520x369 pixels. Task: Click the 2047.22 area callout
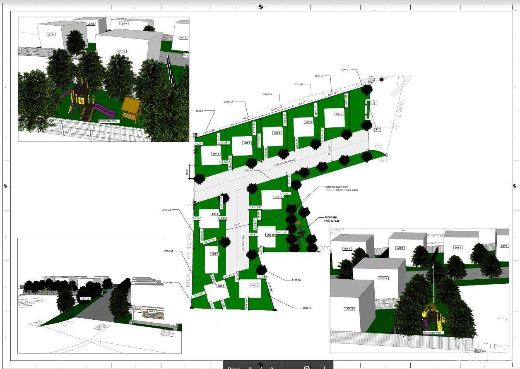click(166, 210)
